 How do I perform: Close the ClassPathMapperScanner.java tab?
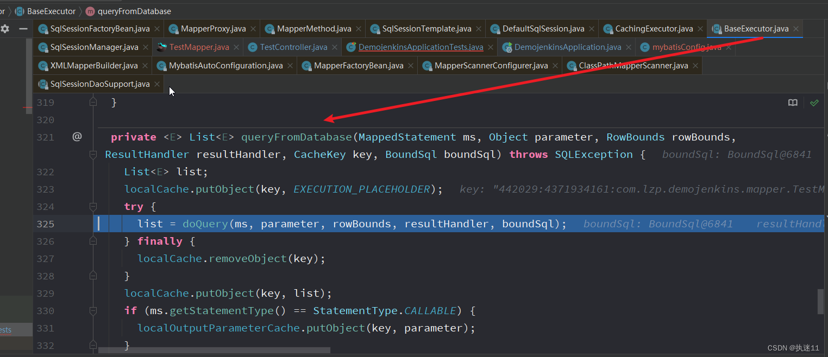[x=695, y=66]
